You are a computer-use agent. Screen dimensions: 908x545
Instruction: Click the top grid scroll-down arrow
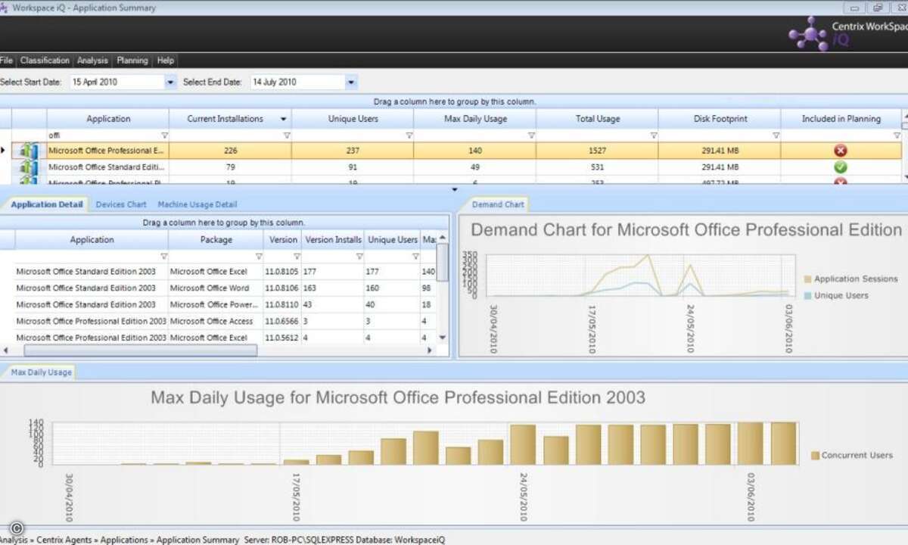pos(904,177)
